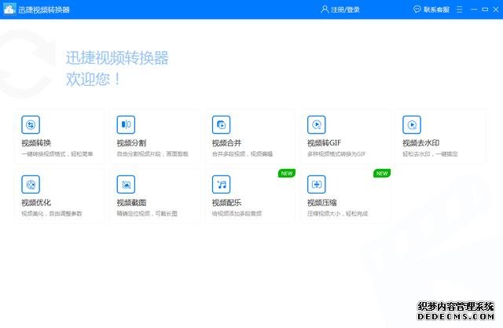This screenshot has height=328, width=503.
Task: Click description 一键转换视频格式，轻松简单
Action: point(57,154)
